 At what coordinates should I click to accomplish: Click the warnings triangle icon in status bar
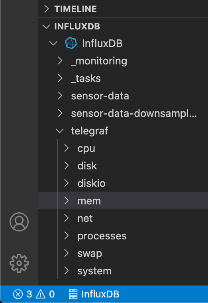point(41,294)
